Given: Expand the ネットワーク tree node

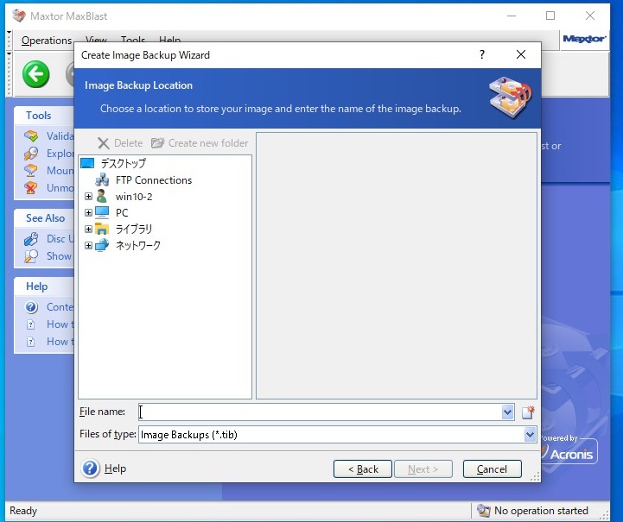Looking at the screenshot, I should pos(89,246).
